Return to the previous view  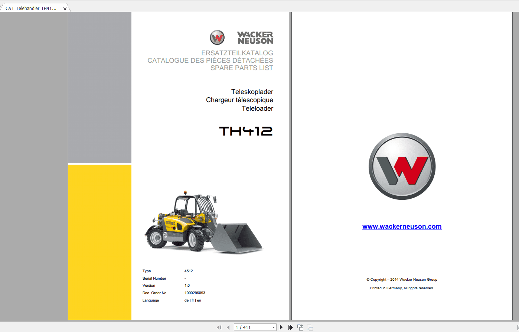tap(300, 327)
